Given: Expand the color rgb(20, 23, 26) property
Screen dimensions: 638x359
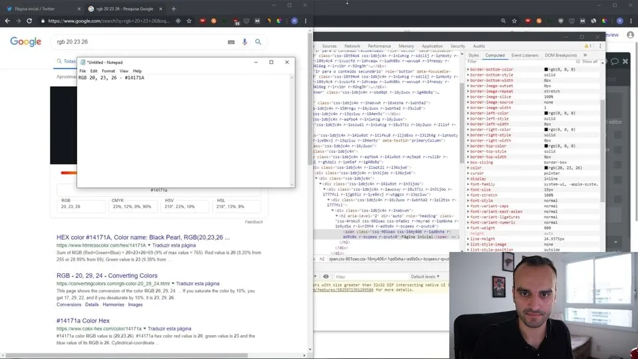Looking at the screenshot, I should click(468, 168).
